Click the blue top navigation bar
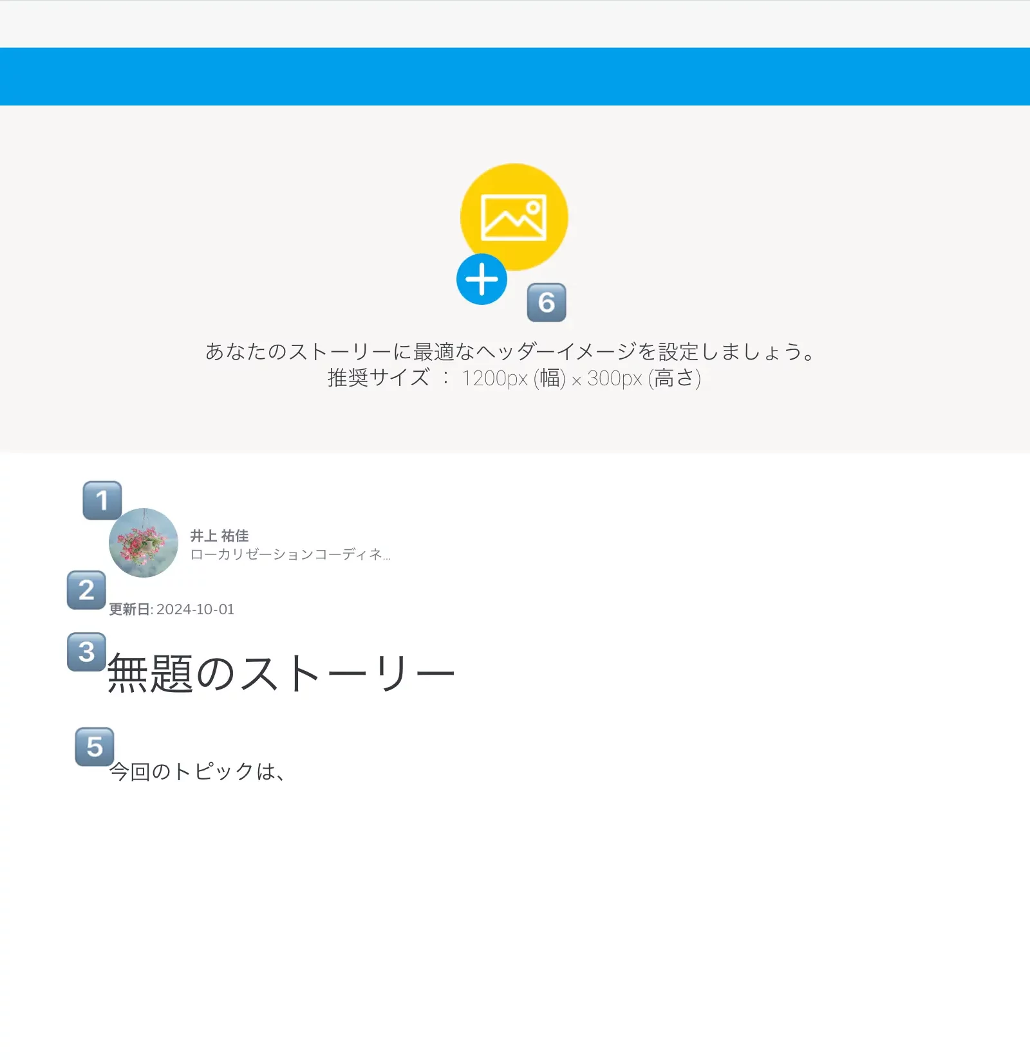The width and height of the screenshot is (1030, 1060). pos(515,75)
